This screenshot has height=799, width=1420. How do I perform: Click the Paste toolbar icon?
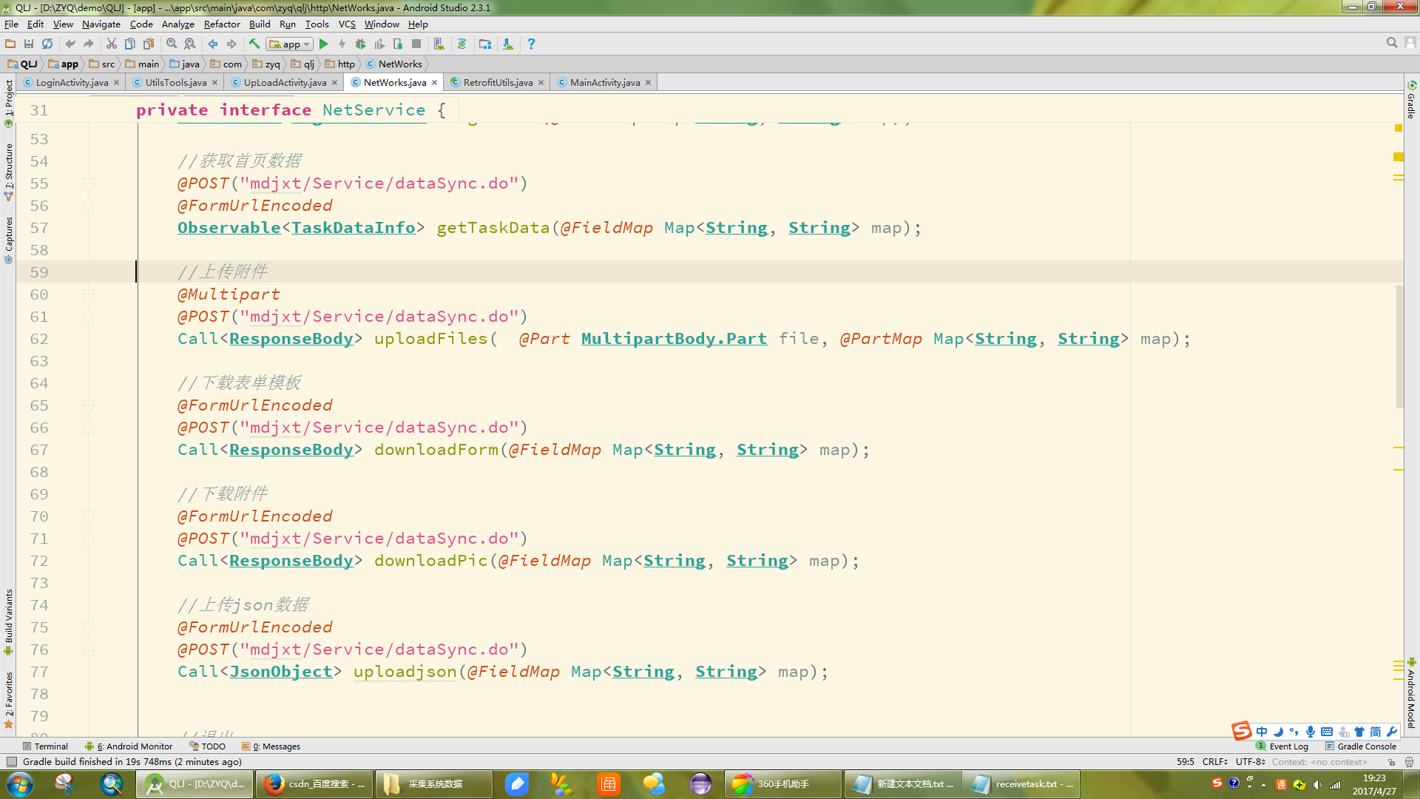pyautogui.click(x=149, y=44)
